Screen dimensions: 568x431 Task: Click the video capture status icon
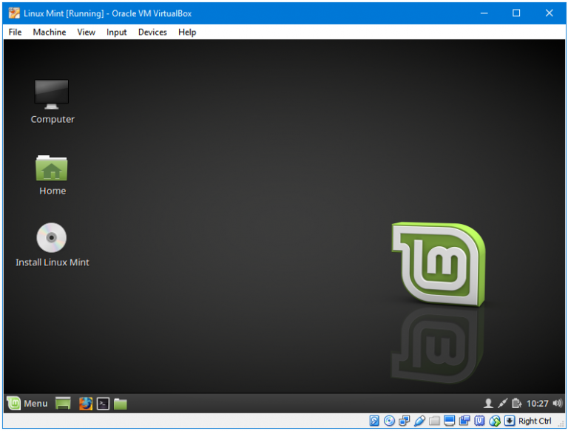click(x=464, y=421)
